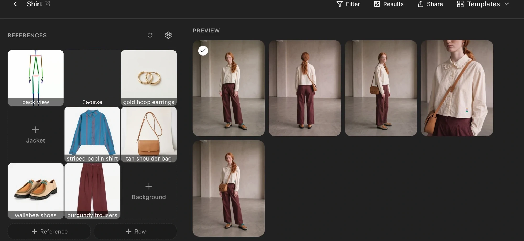Image resolution: width=524 pixels, height=241 pixels.
Task: Open references settings gear icon
Action: (x=168, y=35)
